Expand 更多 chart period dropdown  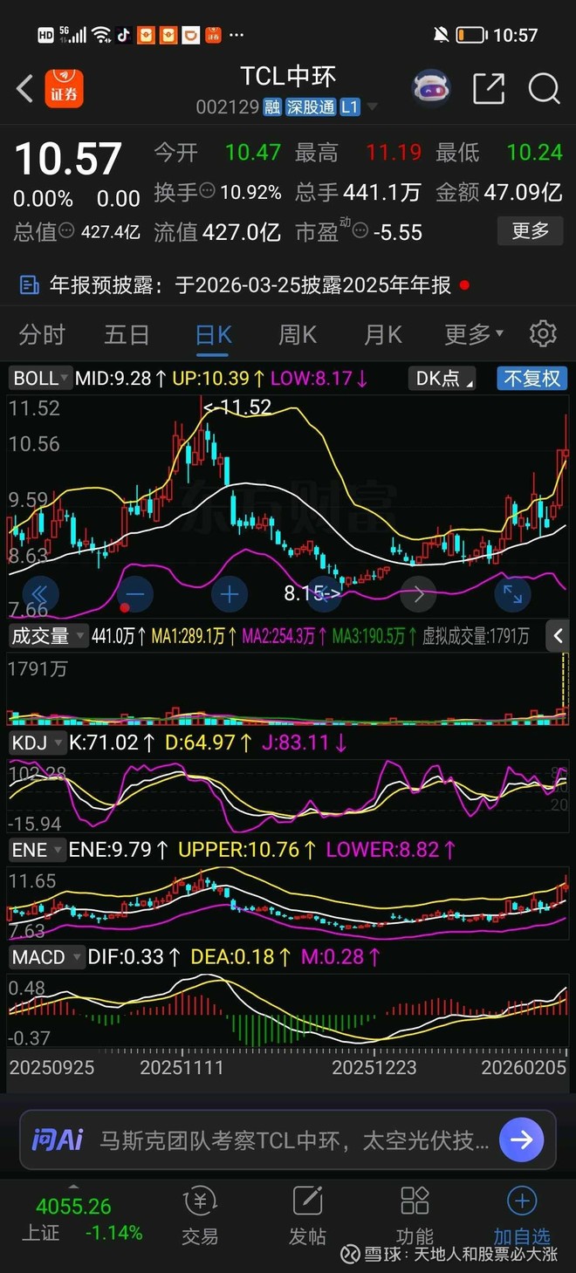click(475, 333)
